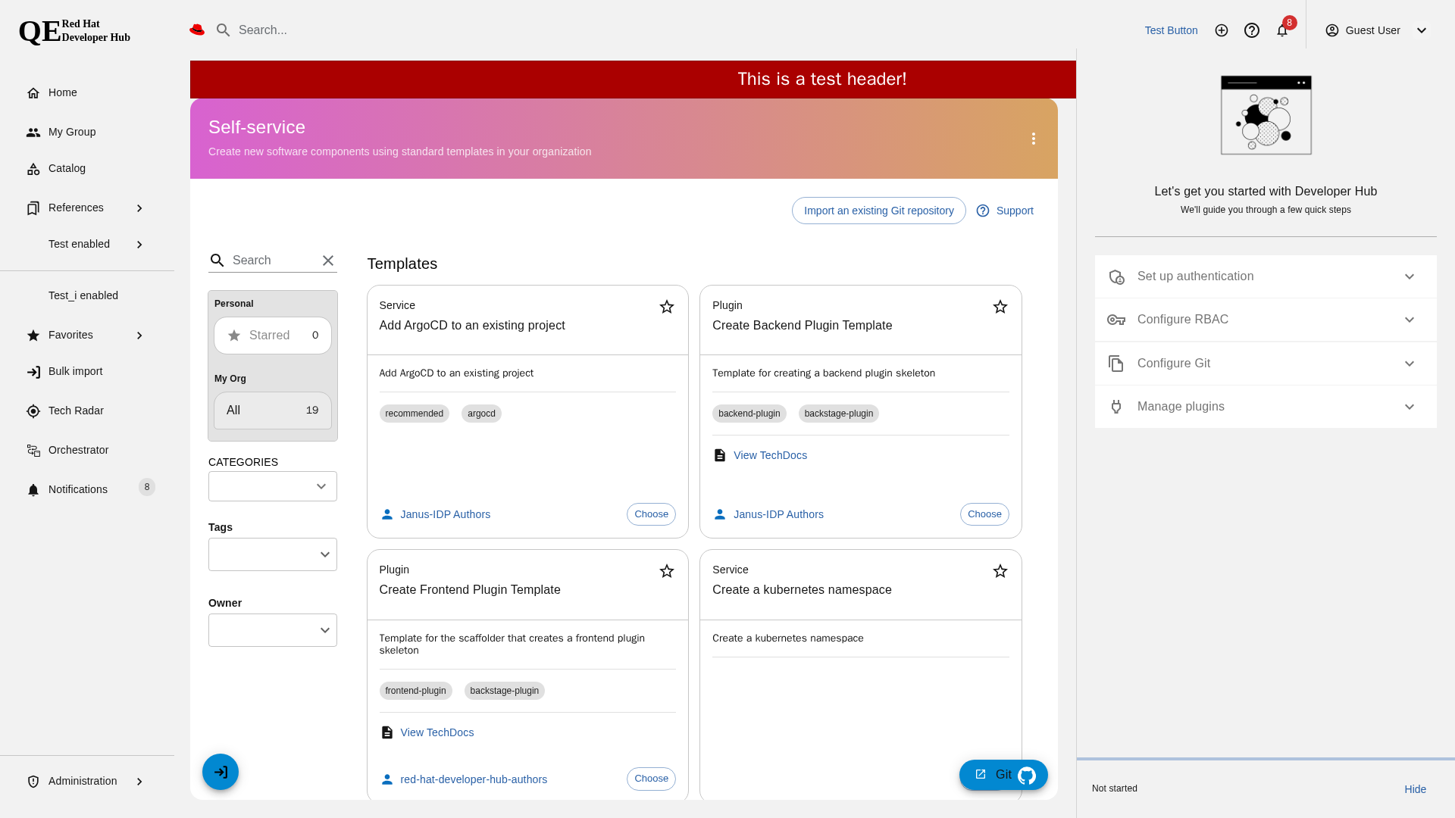The width and height of the screenshot is (1455, 818).
Task: Open the CATEGORIES dropdown
Action: 273,486
